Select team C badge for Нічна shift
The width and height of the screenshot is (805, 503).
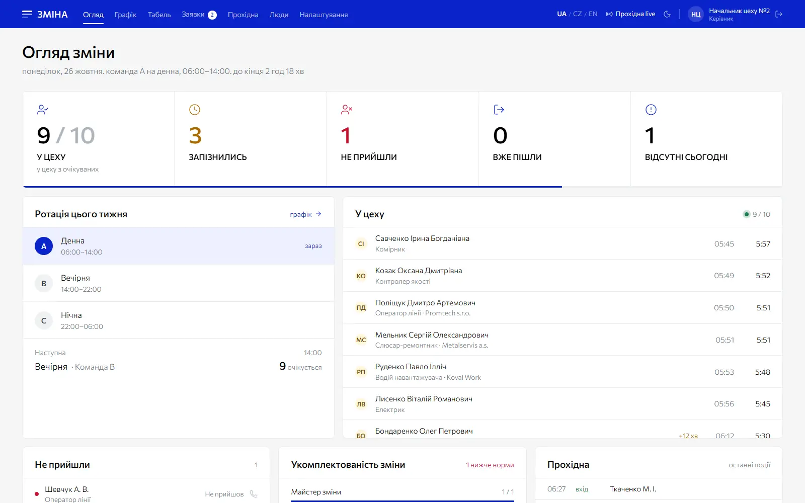point(44,320)
